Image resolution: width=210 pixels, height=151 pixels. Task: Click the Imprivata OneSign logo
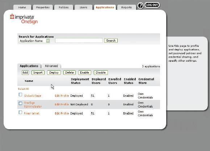point(24,19)
